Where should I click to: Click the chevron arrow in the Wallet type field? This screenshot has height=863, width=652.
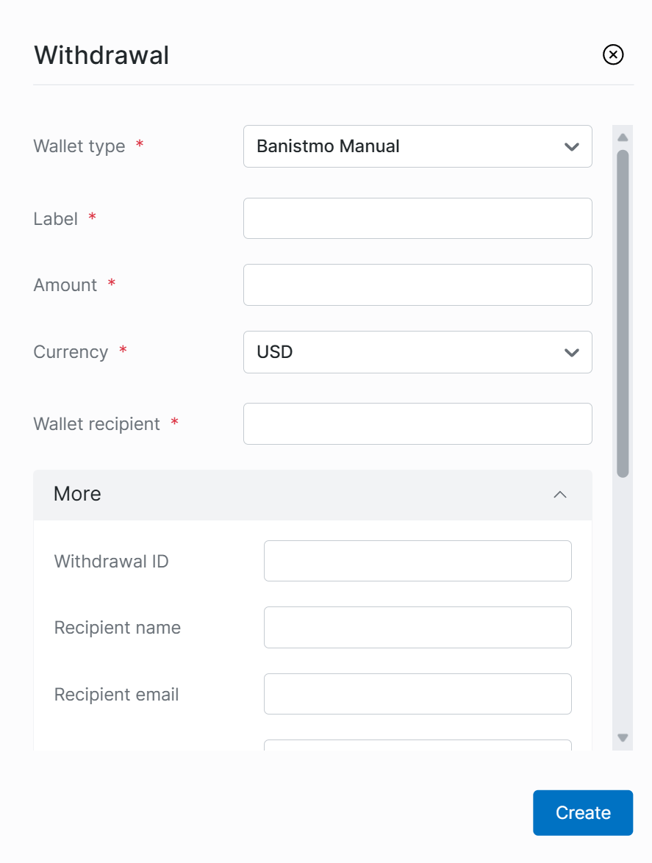click(572, 146)
